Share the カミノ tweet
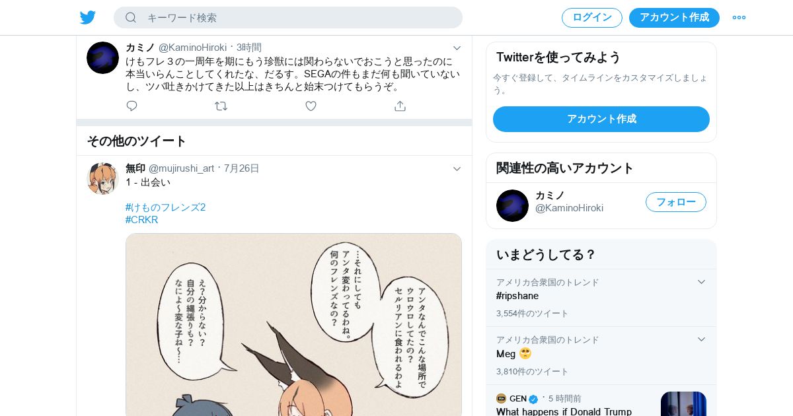The width and height of the screenshot is (793, 416). point(400,106)
